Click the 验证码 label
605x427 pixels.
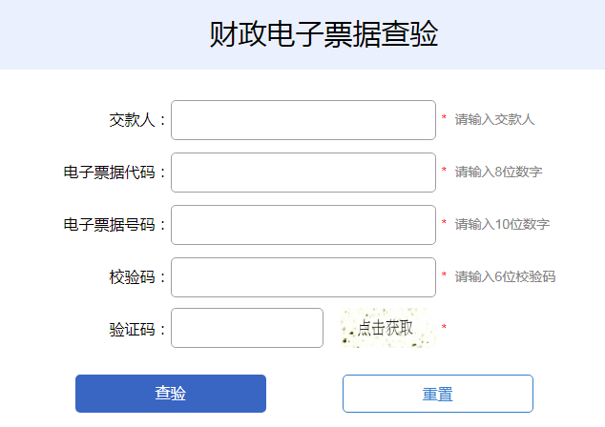[136, 330]
